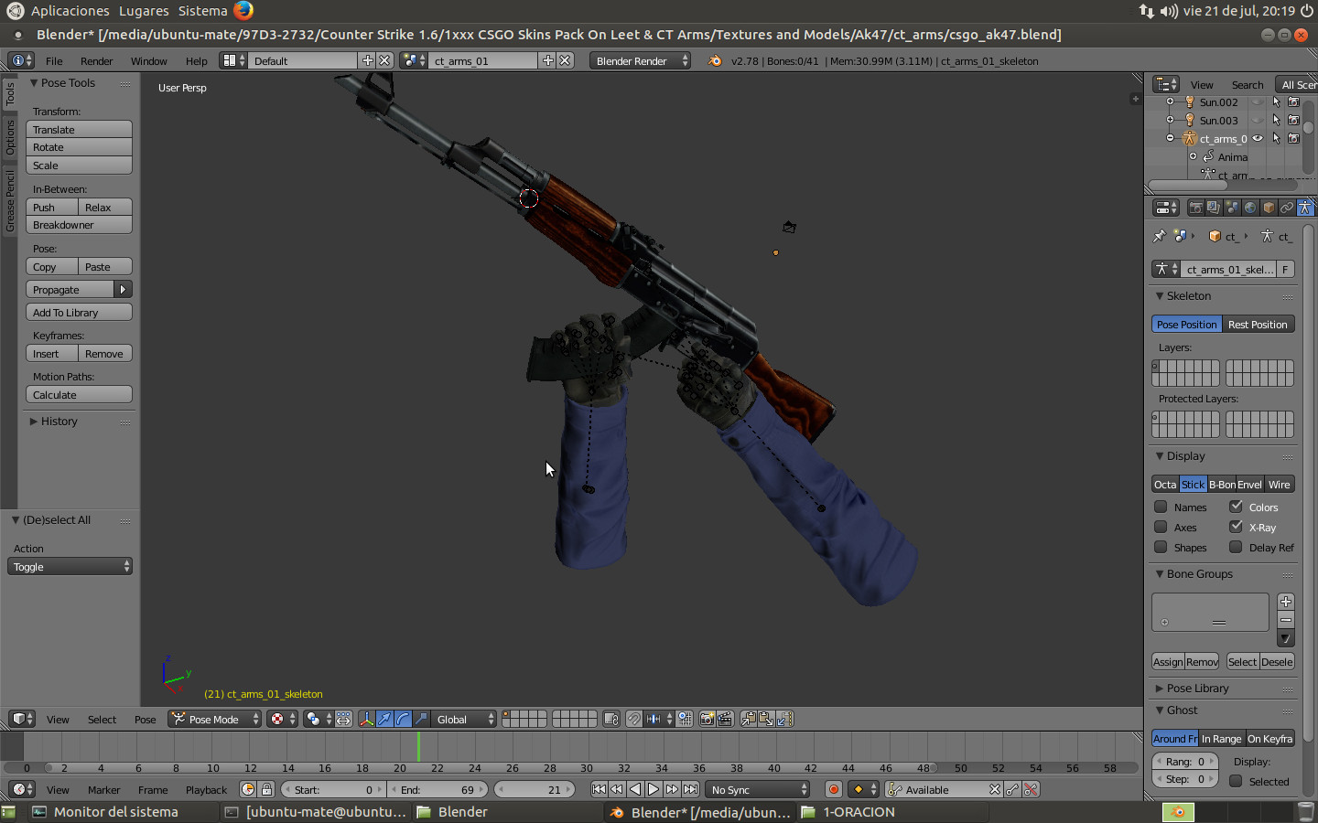Image resolution: width=1318 pixels, height=823 pixels.
Task: Select the Armature data tab (figure icon)
Action: coord(1305,208)
